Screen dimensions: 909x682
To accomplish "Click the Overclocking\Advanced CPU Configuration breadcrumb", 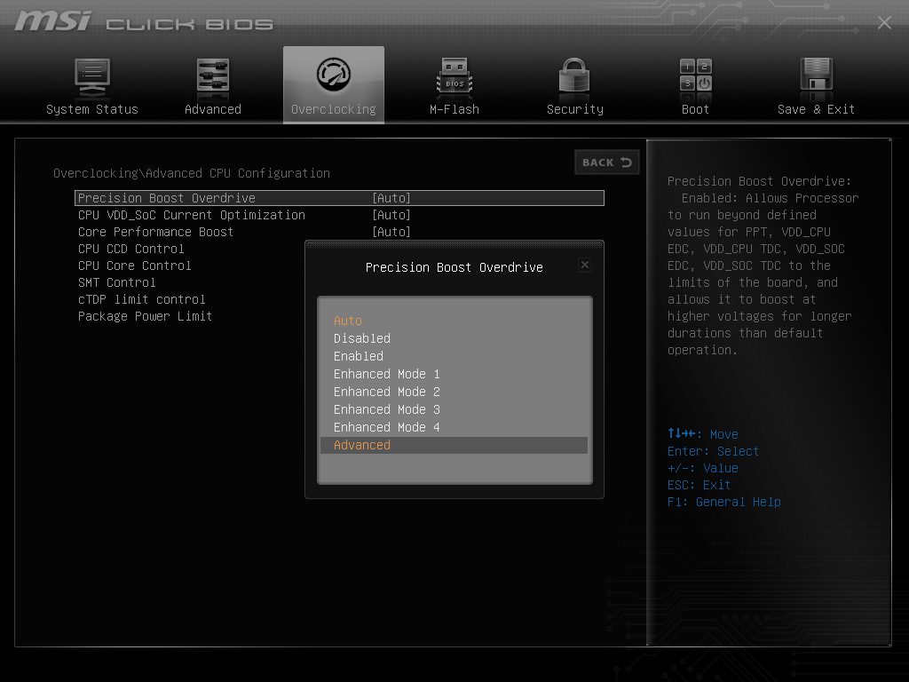I will (192, 173).
